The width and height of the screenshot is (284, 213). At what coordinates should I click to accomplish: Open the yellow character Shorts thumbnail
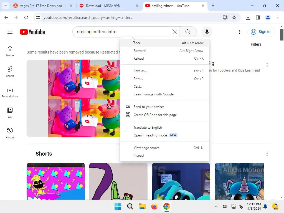pos(55,181)
